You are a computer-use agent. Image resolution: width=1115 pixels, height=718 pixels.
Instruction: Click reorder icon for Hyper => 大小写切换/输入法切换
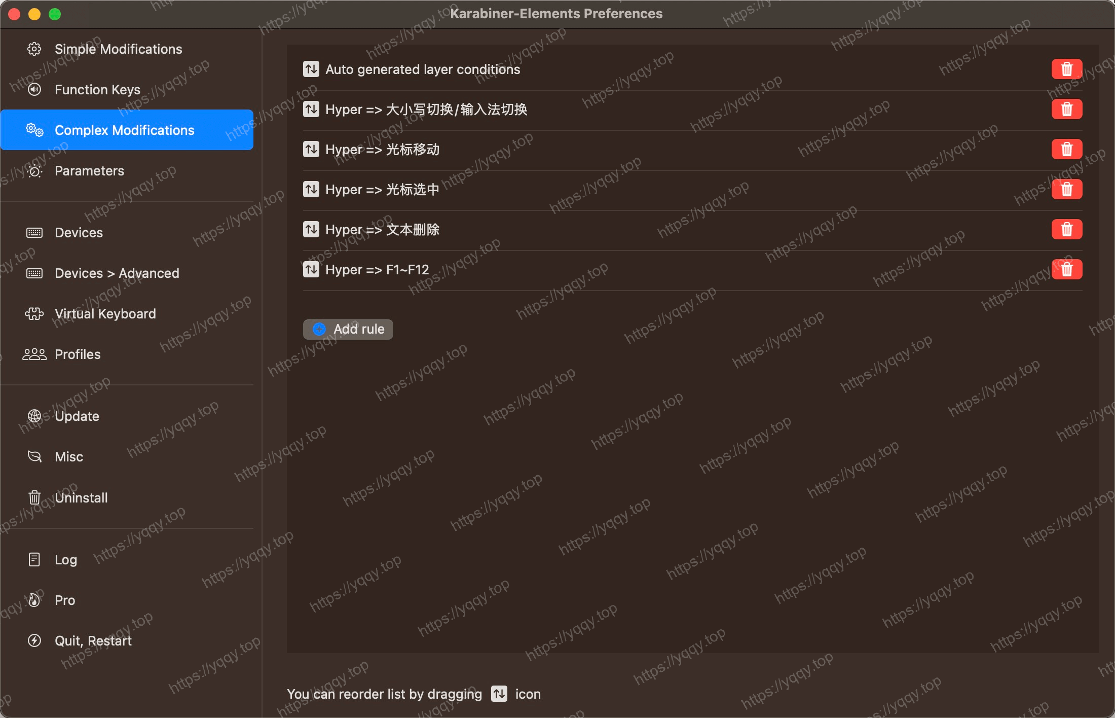click(x=311, y=109)
